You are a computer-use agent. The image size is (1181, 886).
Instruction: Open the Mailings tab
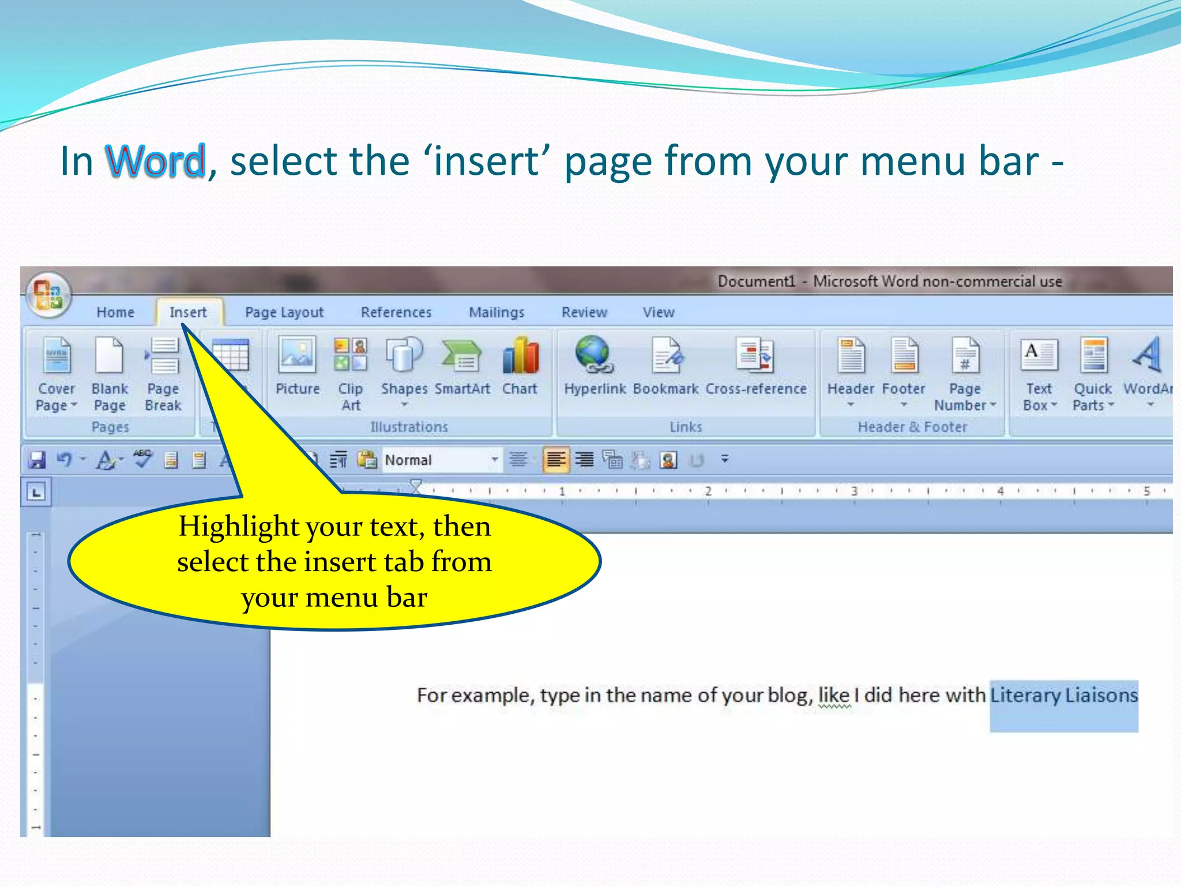point(497,312)
